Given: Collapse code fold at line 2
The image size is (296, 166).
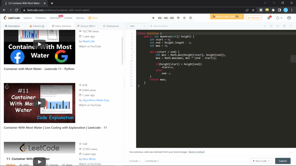Looking at the screenshot, I should tap(134, 37).
